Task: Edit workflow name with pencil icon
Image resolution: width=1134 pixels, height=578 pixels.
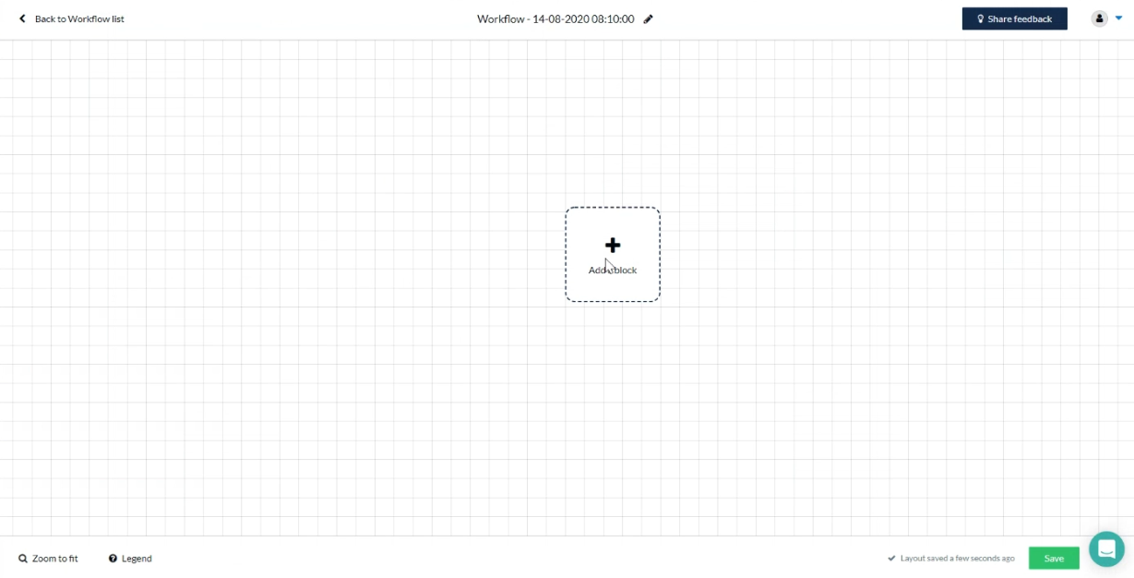Action: pos(649,18)
